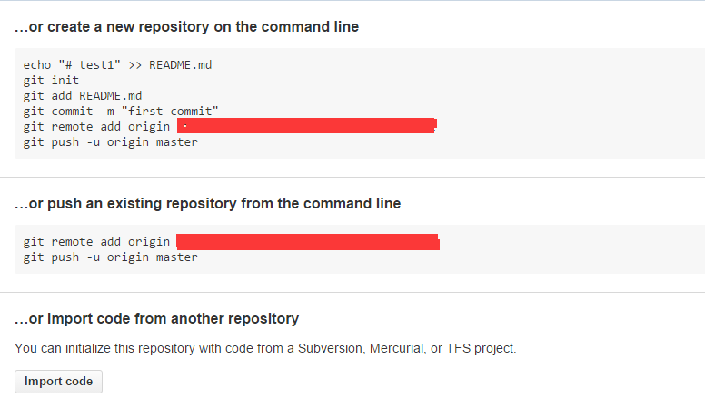Viewport: 705px width, 417px height.
Task: Click the "# test1" quoted string
Action: pyautogui.click(x=89, y=65)
